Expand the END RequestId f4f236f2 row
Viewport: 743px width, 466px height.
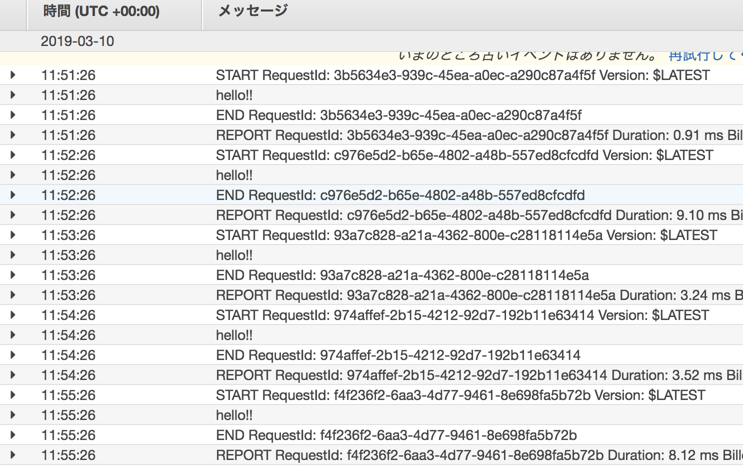click(12, 435)
